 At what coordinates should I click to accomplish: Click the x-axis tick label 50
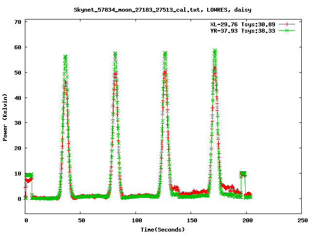81,220
